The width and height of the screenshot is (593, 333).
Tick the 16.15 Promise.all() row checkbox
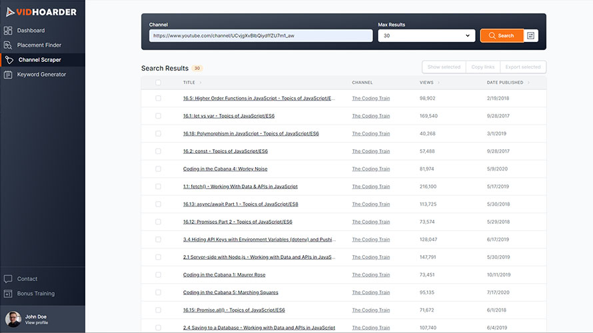click(158, 310)
